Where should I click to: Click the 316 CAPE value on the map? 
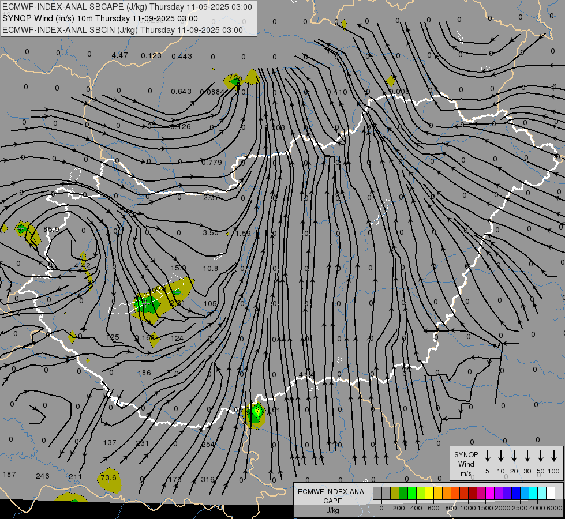point(208,479)
